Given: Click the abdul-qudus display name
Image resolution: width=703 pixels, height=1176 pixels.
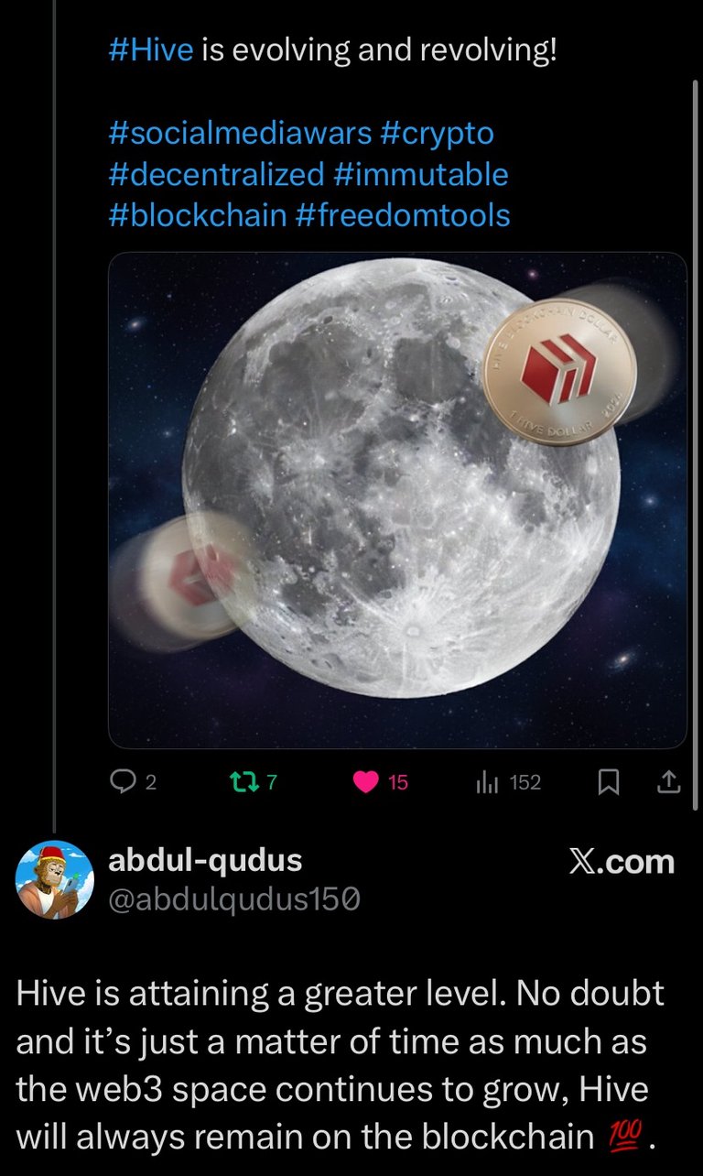Looking at the screenshot, I should [205, 860].
